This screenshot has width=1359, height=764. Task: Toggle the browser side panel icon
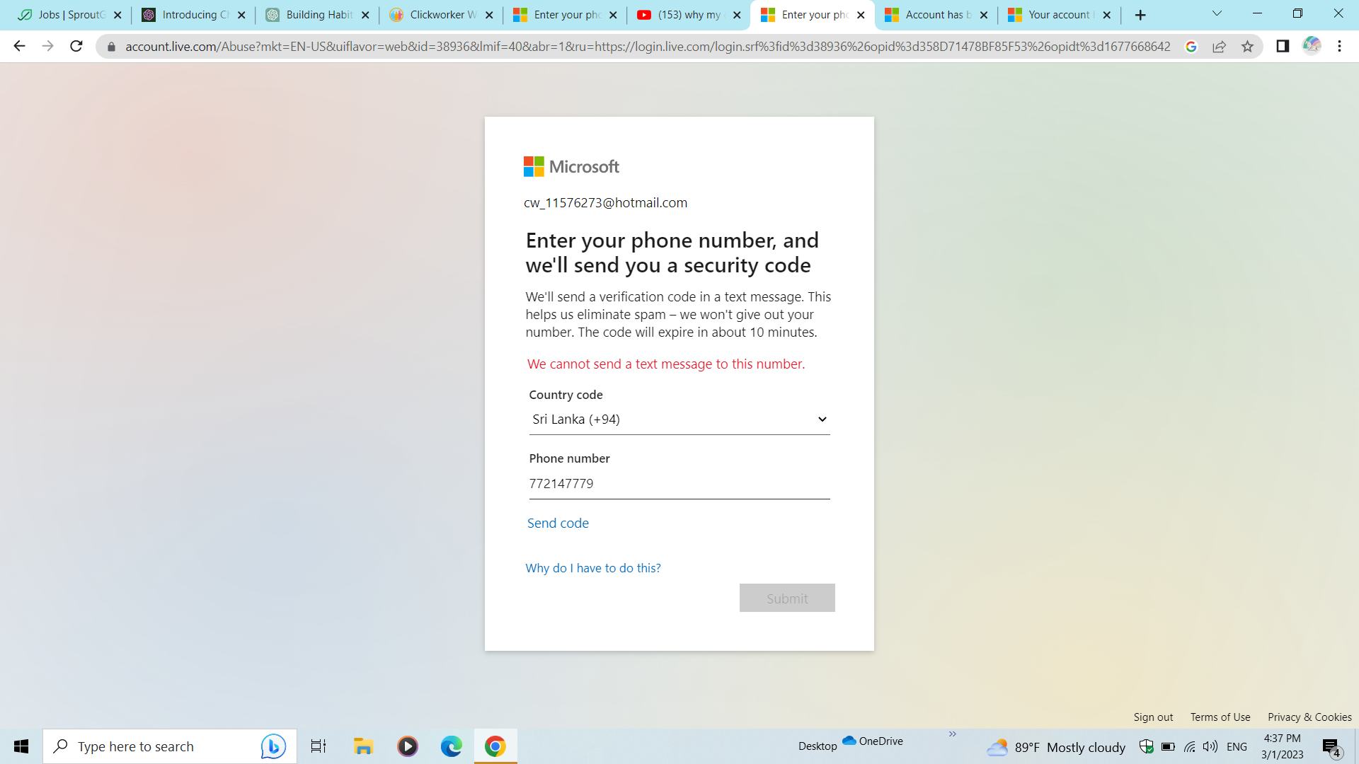pyautogui.click(x=1283, y=46)
